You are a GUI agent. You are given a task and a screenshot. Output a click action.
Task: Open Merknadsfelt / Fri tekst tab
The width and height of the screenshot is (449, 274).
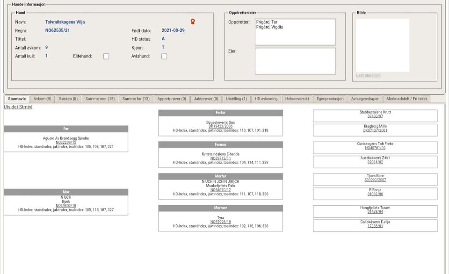pos(406,99)
